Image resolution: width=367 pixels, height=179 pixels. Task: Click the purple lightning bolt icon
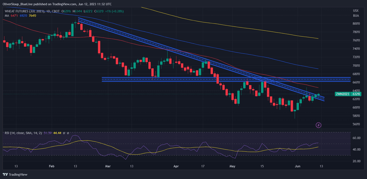pos(319,125)
